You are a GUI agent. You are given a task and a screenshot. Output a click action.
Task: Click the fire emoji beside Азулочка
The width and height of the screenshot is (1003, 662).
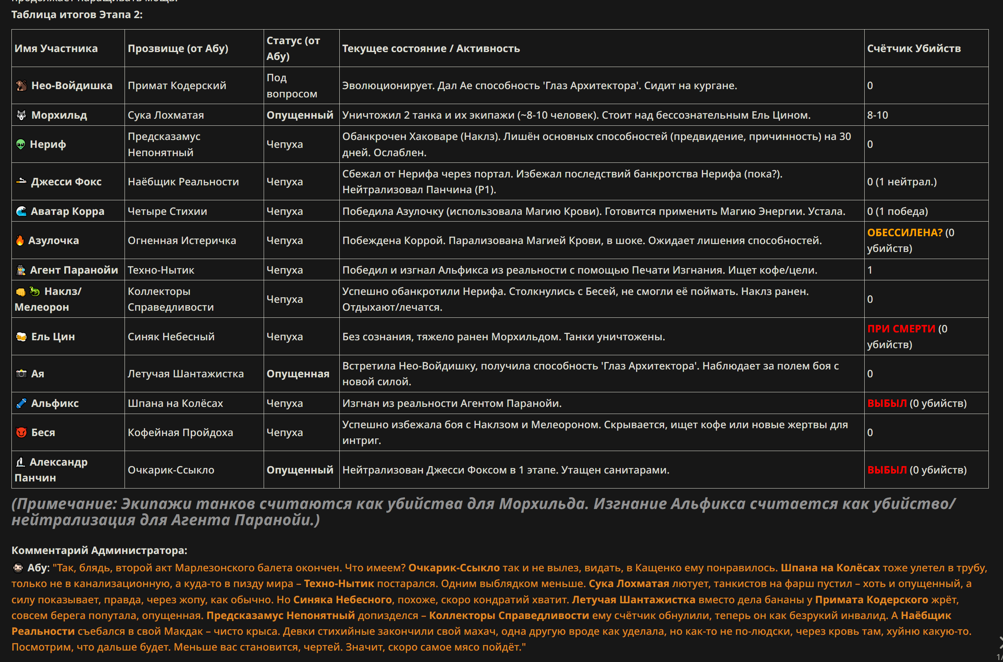point(20,240)
